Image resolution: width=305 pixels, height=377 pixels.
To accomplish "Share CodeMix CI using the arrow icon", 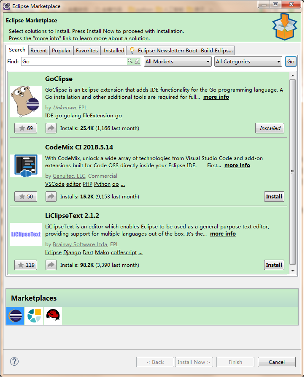I will [51, 196].
